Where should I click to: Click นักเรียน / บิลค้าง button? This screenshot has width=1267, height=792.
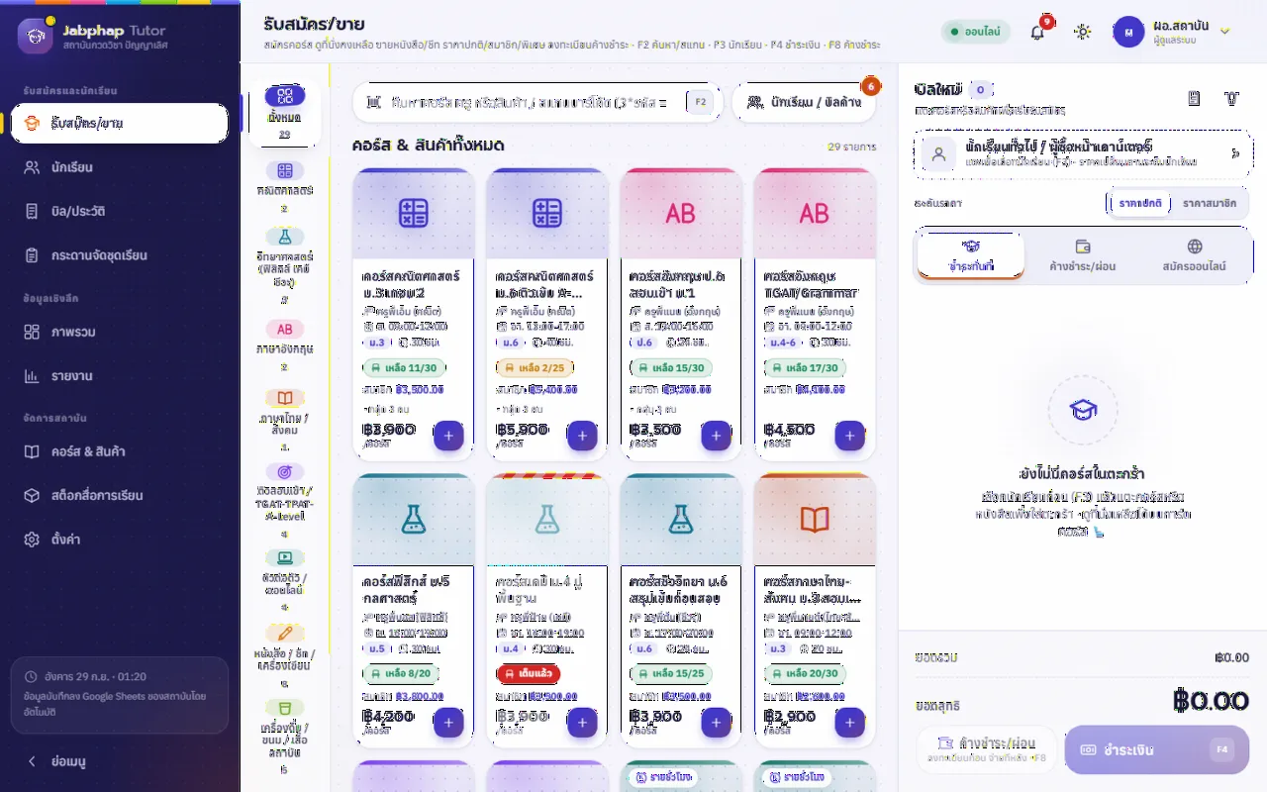(x=804, y=102)
